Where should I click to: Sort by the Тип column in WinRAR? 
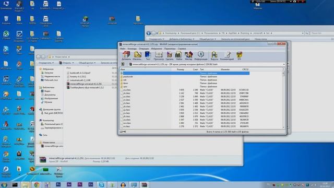click(x=202, y=69)
